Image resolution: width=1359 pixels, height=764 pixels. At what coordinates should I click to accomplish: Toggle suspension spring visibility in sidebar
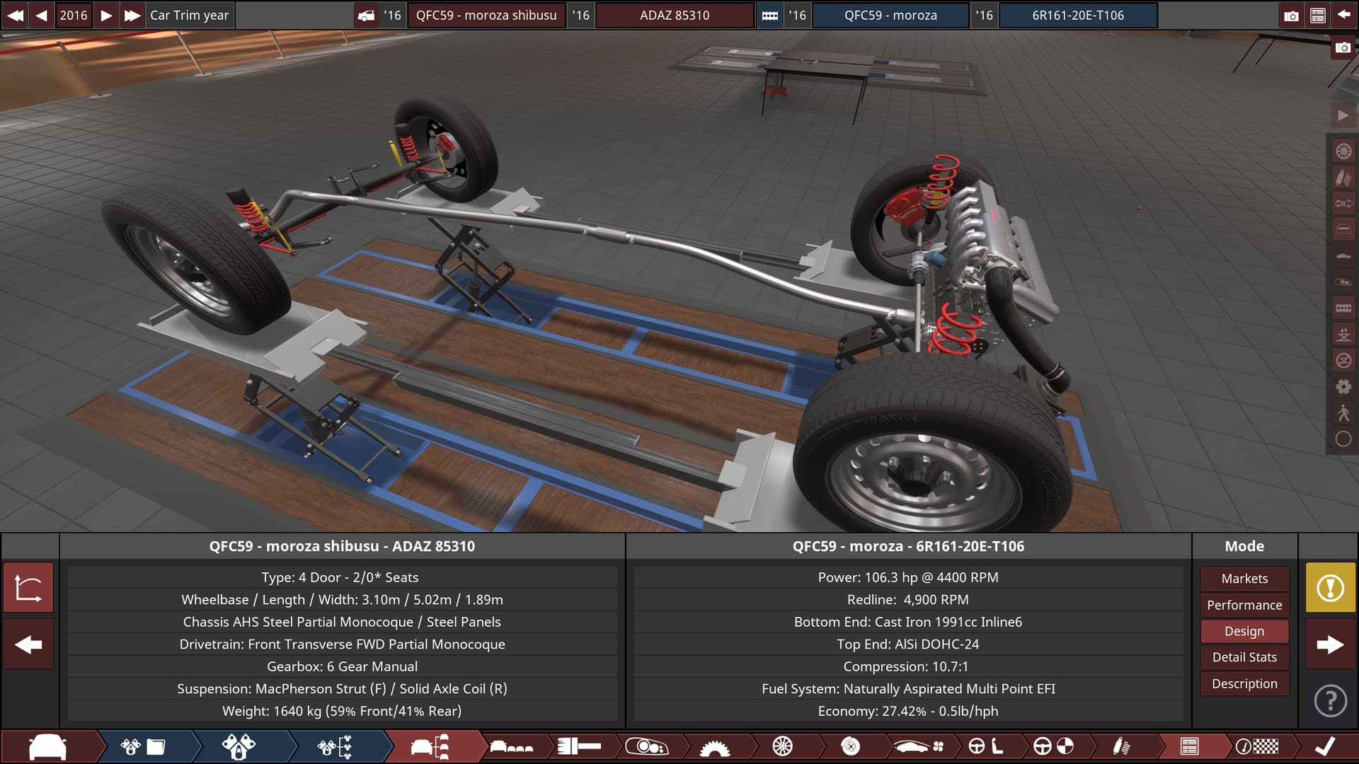click(1343, 177)
